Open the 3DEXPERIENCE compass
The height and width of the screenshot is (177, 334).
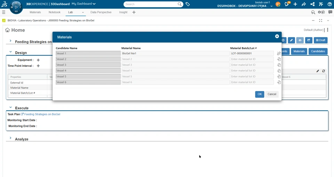[16, 7]
